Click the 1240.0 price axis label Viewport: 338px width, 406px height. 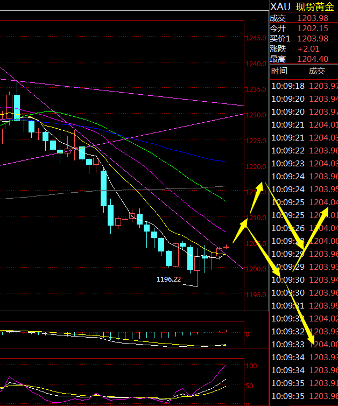(256, 64)
